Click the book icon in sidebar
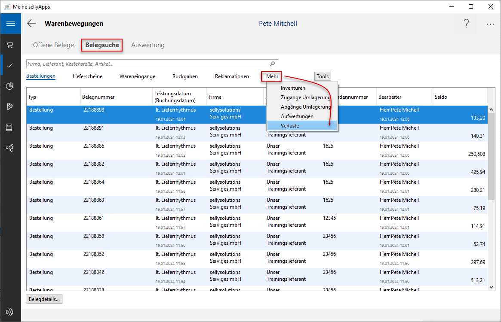501x322 pixels. click(x=10, y=127)
